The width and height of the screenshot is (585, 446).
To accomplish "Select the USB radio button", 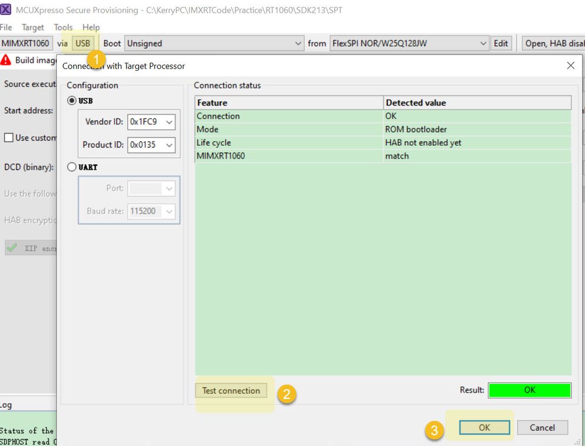I will coord(71,101).
